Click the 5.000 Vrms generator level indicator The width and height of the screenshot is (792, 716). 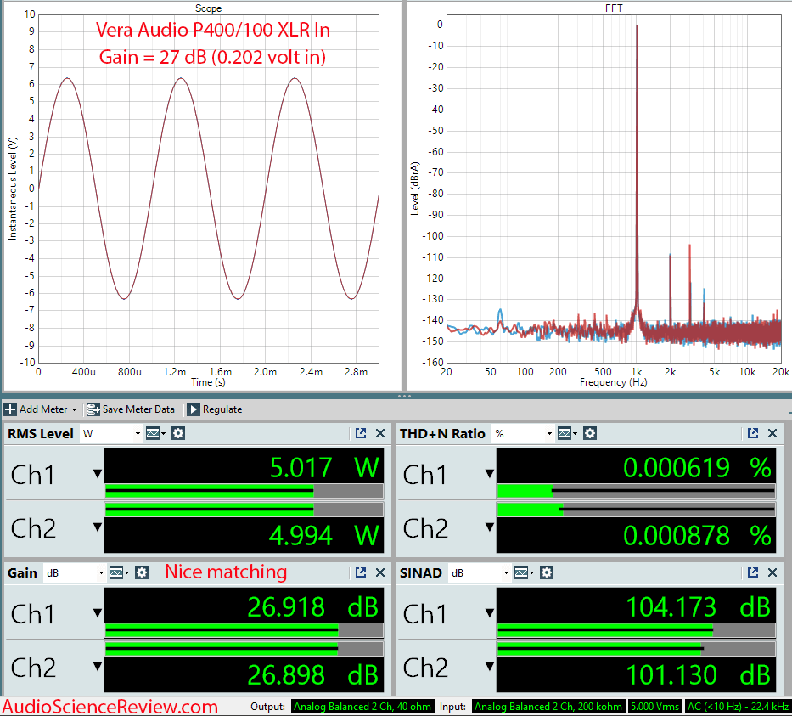coord(653,707)
